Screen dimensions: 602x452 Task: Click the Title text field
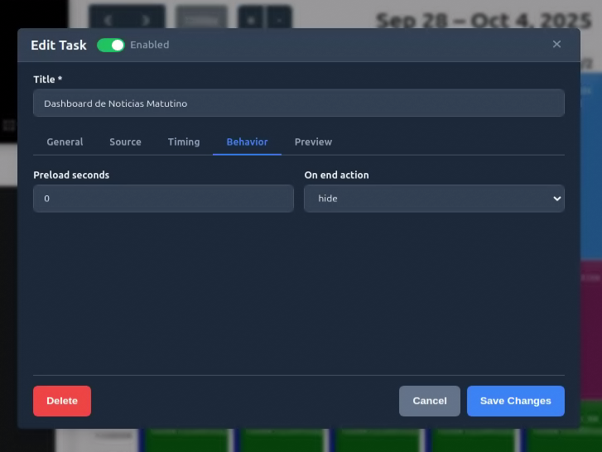[298, 103]
